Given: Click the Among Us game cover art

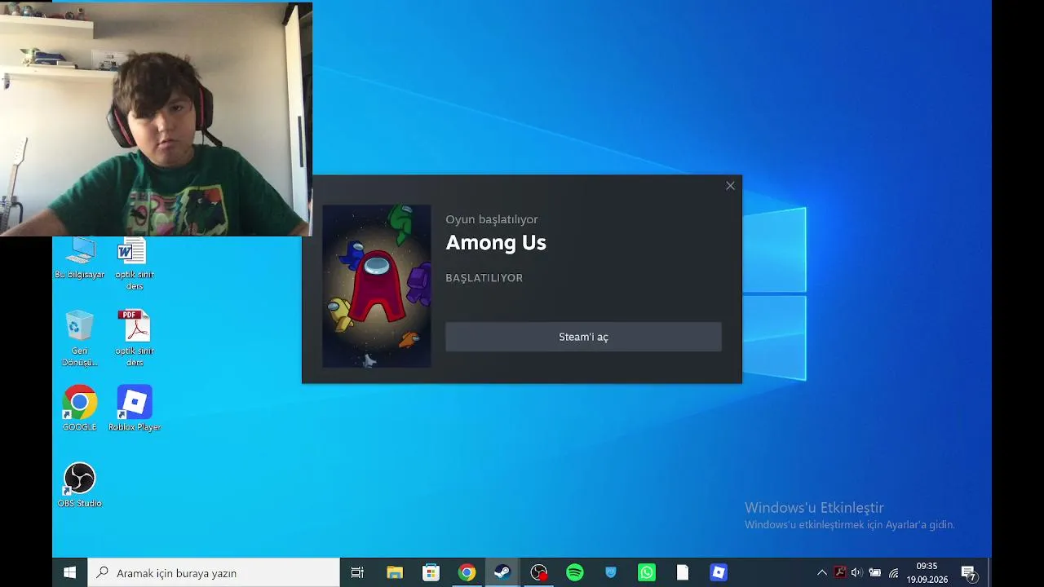Looking at the screenshot, I should tap(377, 285).
